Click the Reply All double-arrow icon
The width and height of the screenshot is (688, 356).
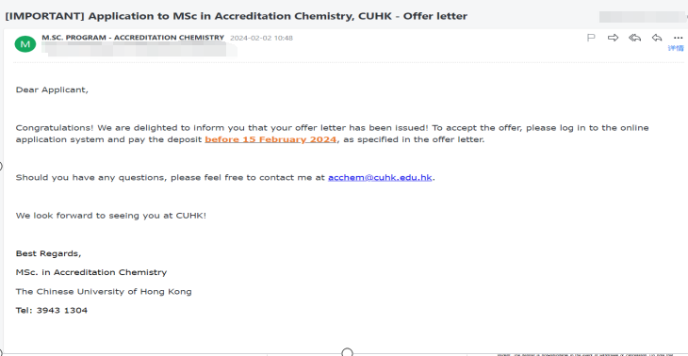pyautogui.click(x=634, y=38)
